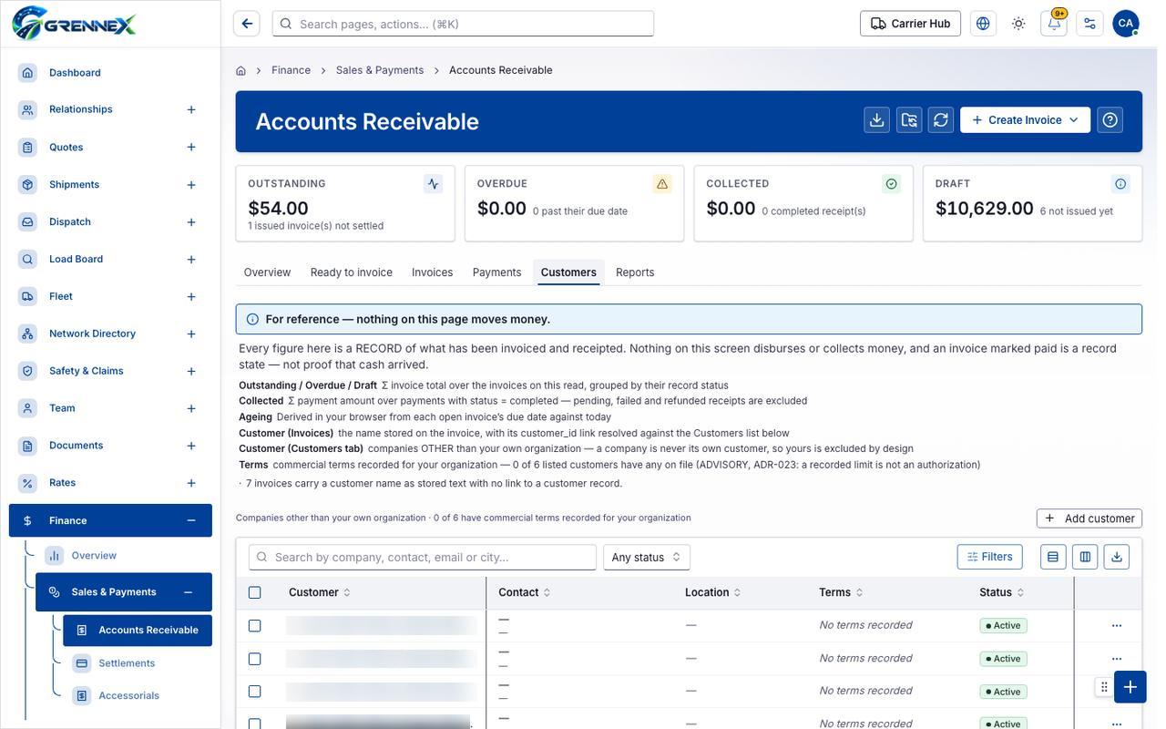Check the second customer row checkbox
The width and height of the screenshot is (1166, 729).
255,659
